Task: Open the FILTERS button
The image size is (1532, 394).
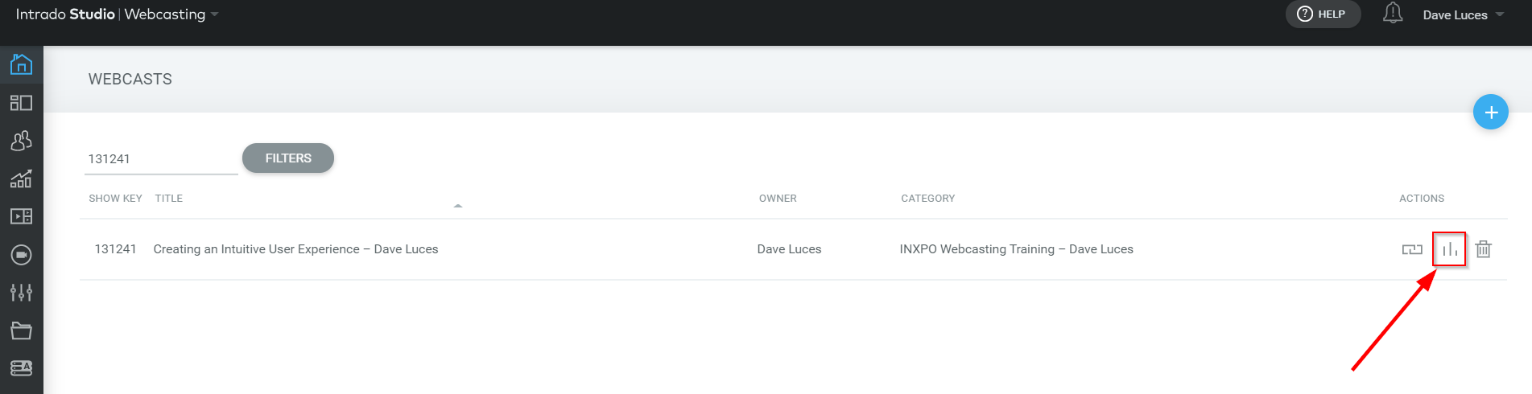Action: pyautogui.click(x=288, y=158)
